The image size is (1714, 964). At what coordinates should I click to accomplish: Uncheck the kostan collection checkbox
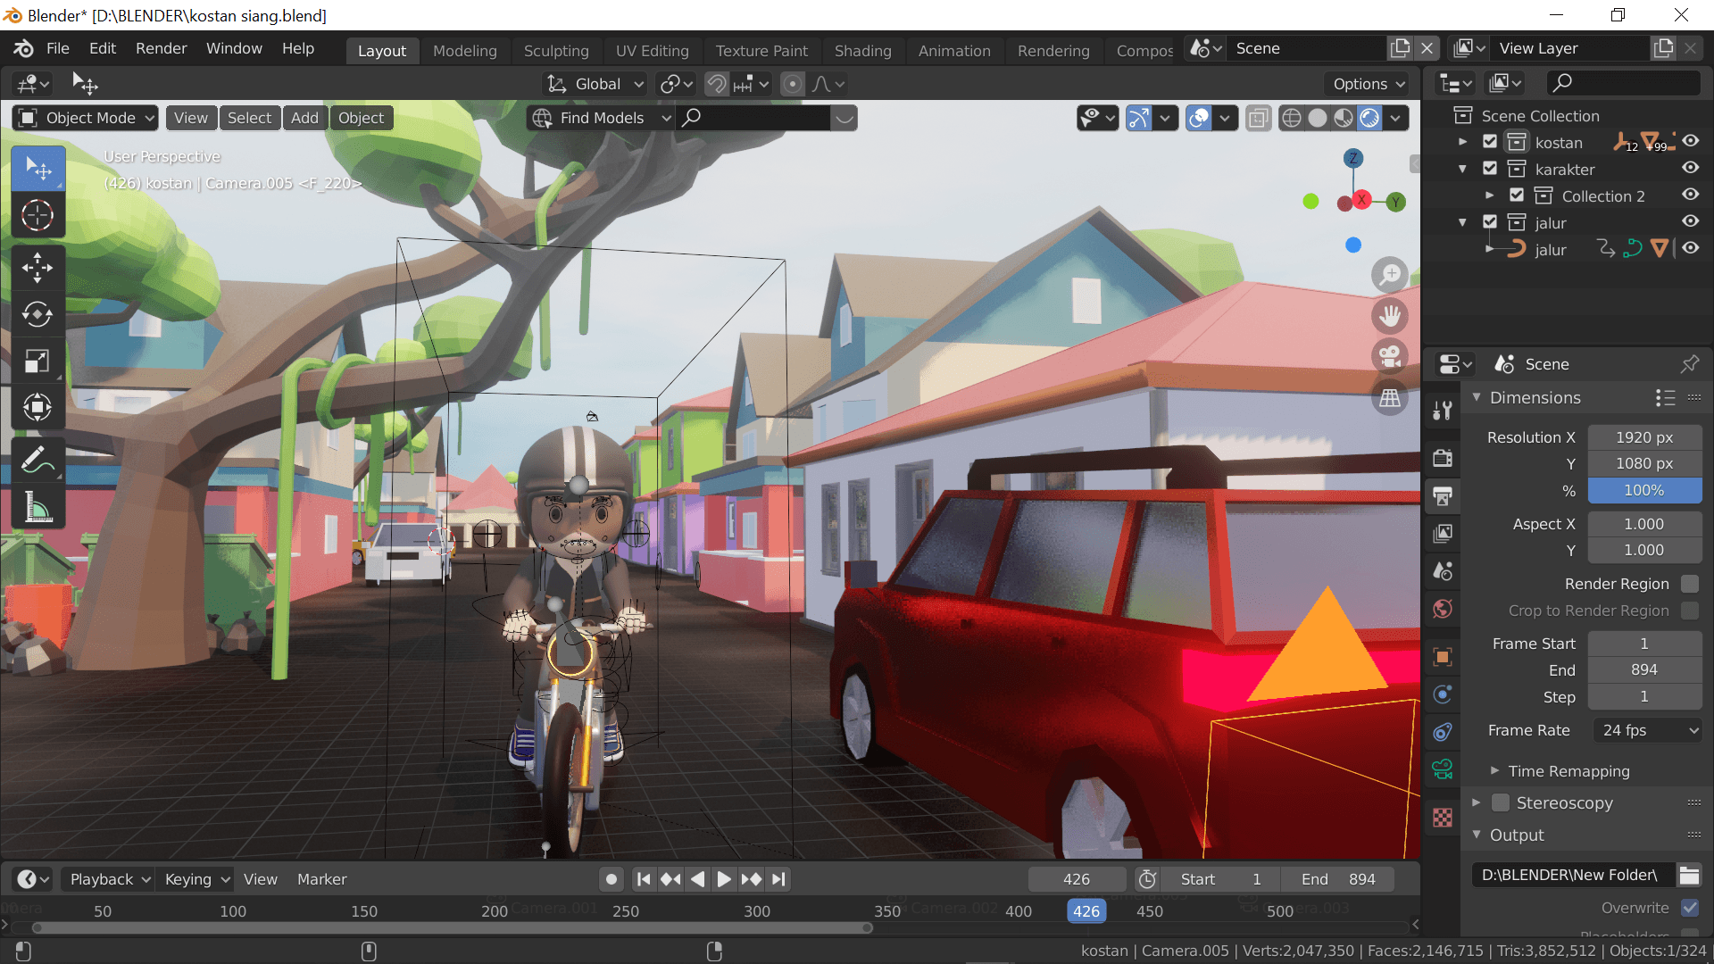tap(1490, 142)
